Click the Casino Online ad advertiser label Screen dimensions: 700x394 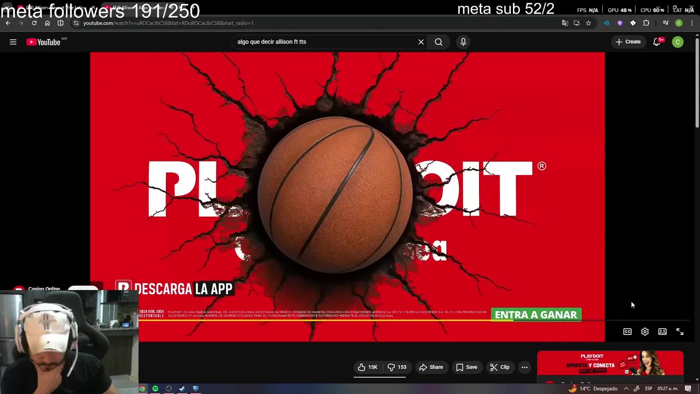(44, 289)
